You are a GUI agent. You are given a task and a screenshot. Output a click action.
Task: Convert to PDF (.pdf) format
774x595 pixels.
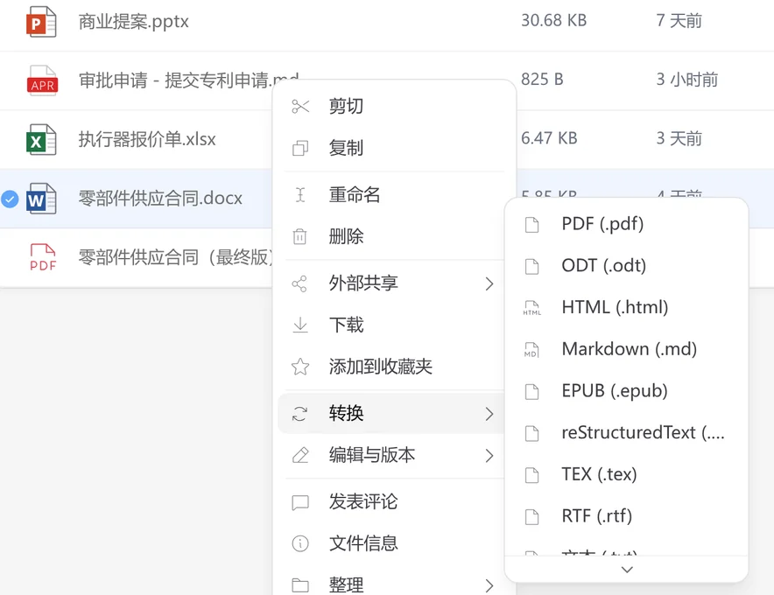click(x=626, y=224)
